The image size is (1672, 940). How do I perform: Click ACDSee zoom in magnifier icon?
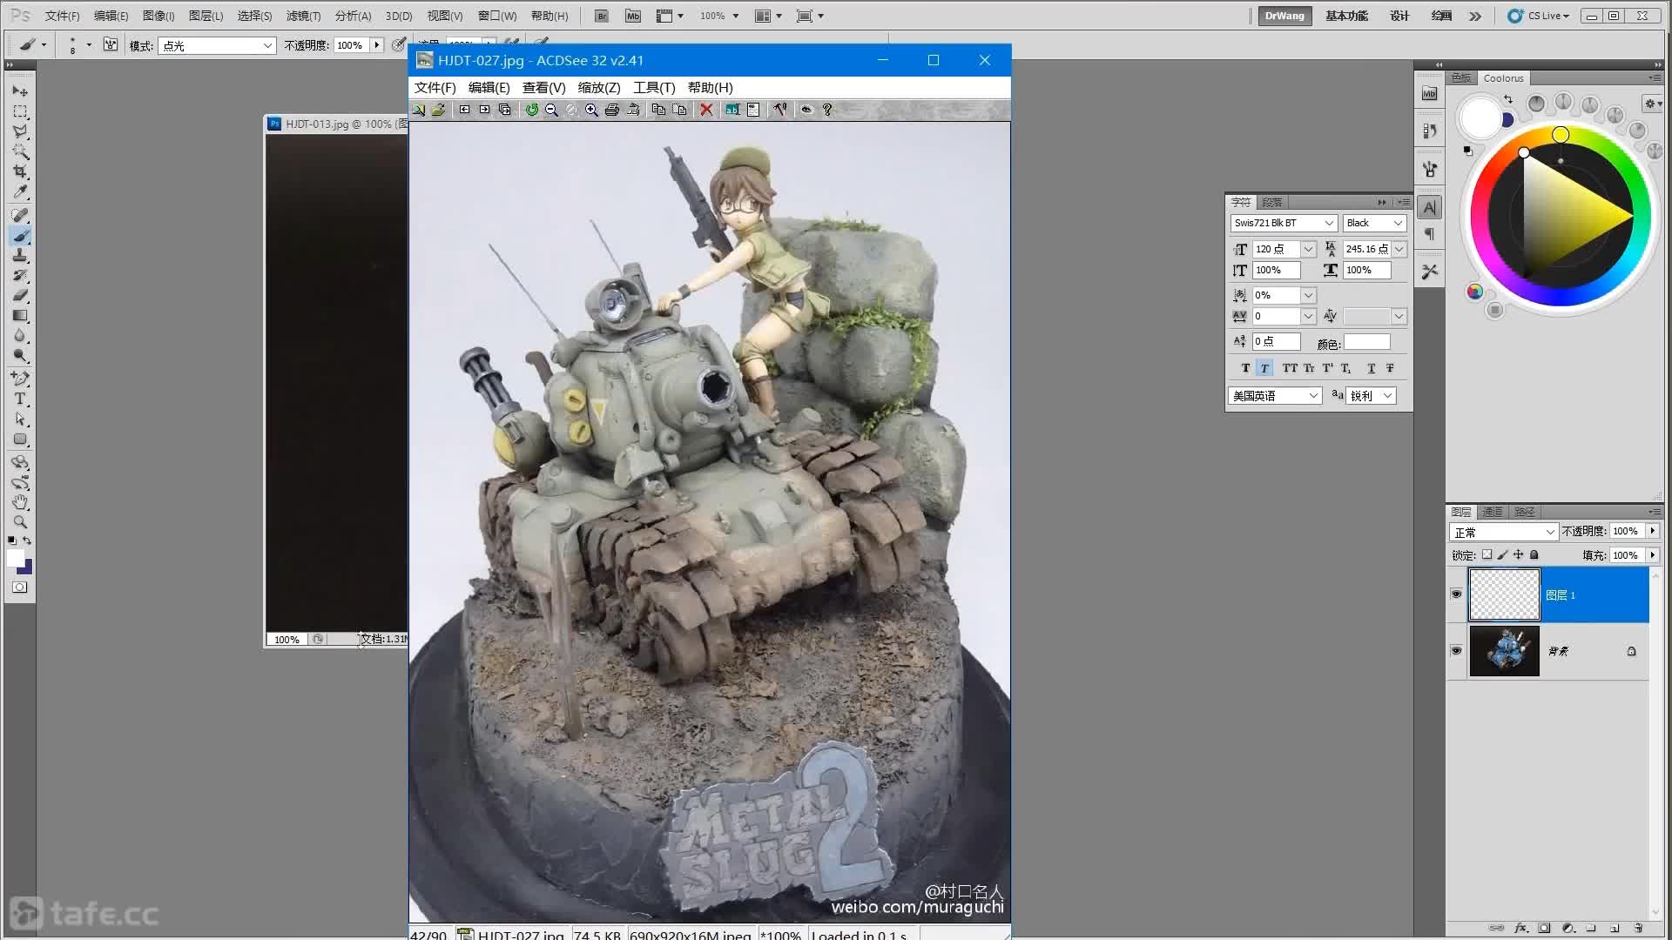(591, 110)
